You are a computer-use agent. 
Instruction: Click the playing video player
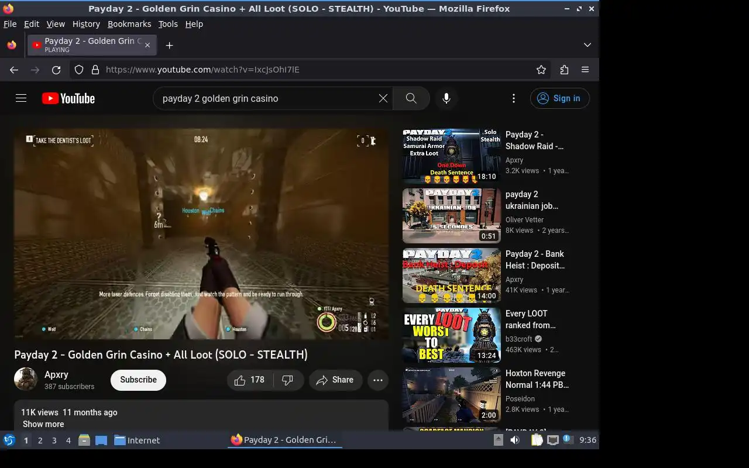click(201, 234)
